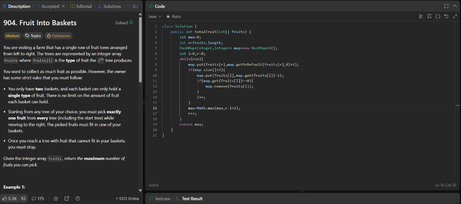The image size is (461, 204).
Task: Open the Java language dropdown
Action: 155,16
